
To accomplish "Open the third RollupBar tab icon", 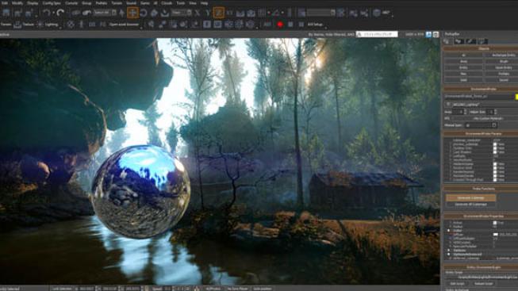I will pyautogui.click(x=470, y=41).
